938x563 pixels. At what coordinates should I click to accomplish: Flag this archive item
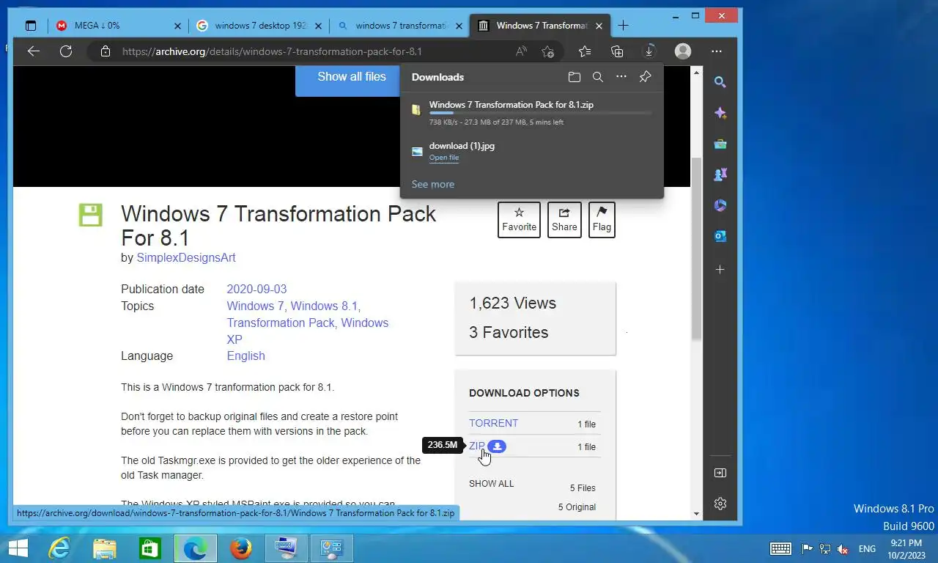click(x=602, y=220)
